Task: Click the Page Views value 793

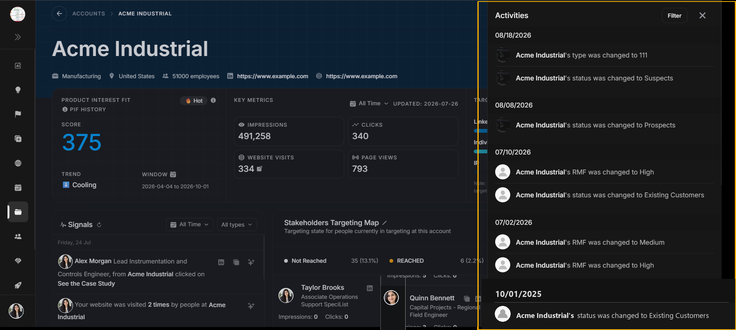Action: click(360, 169)
